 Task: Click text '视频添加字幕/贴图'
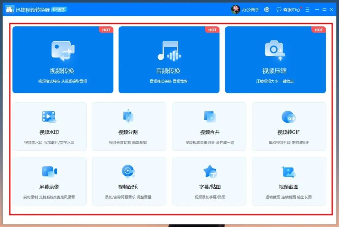coord(210,197)
